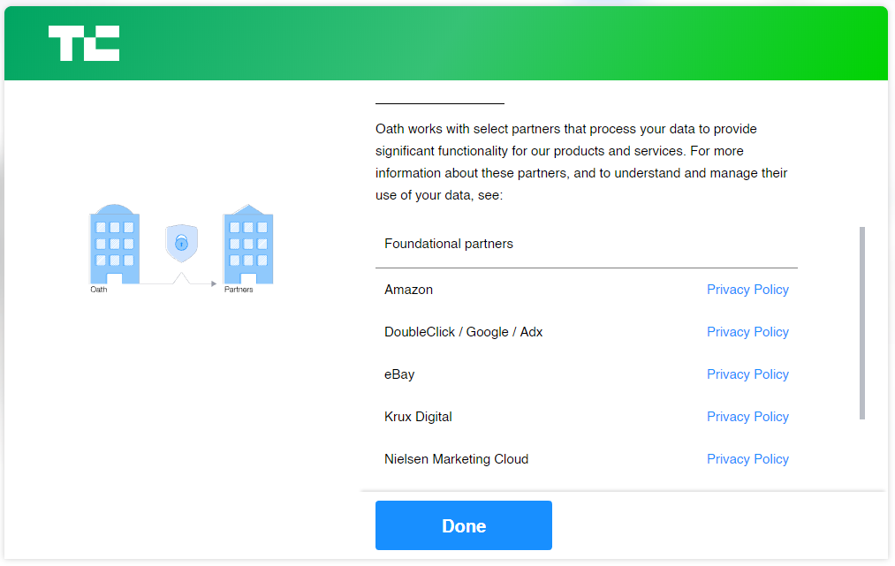Click the shield lock icon
The image size is (895, 566).
181,243
